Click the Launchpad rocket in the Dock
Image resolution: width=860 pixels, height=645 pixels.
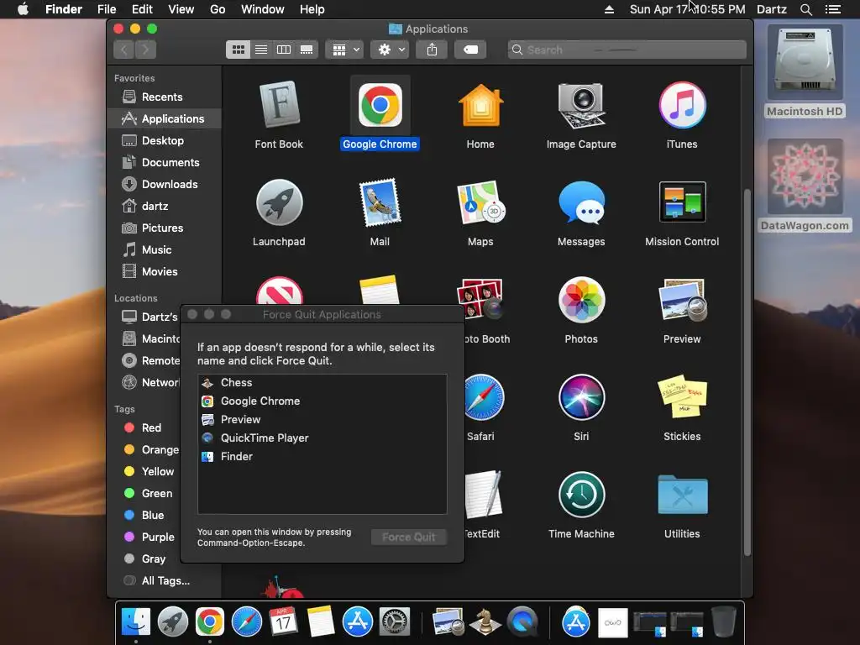[x=173, y=622]
